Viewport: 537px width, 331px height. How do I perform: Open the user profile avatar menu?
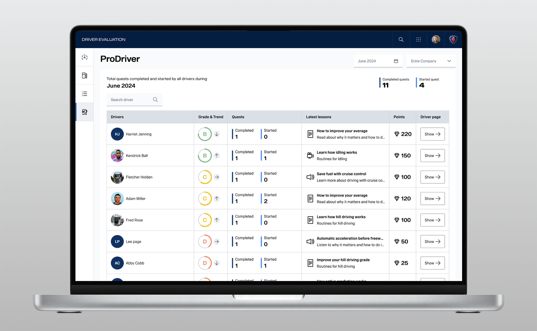[x=436, y=39]
